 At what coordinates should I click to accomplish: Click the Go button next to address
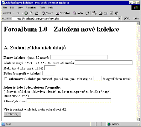pyautogui.click(x=127, y=18)
